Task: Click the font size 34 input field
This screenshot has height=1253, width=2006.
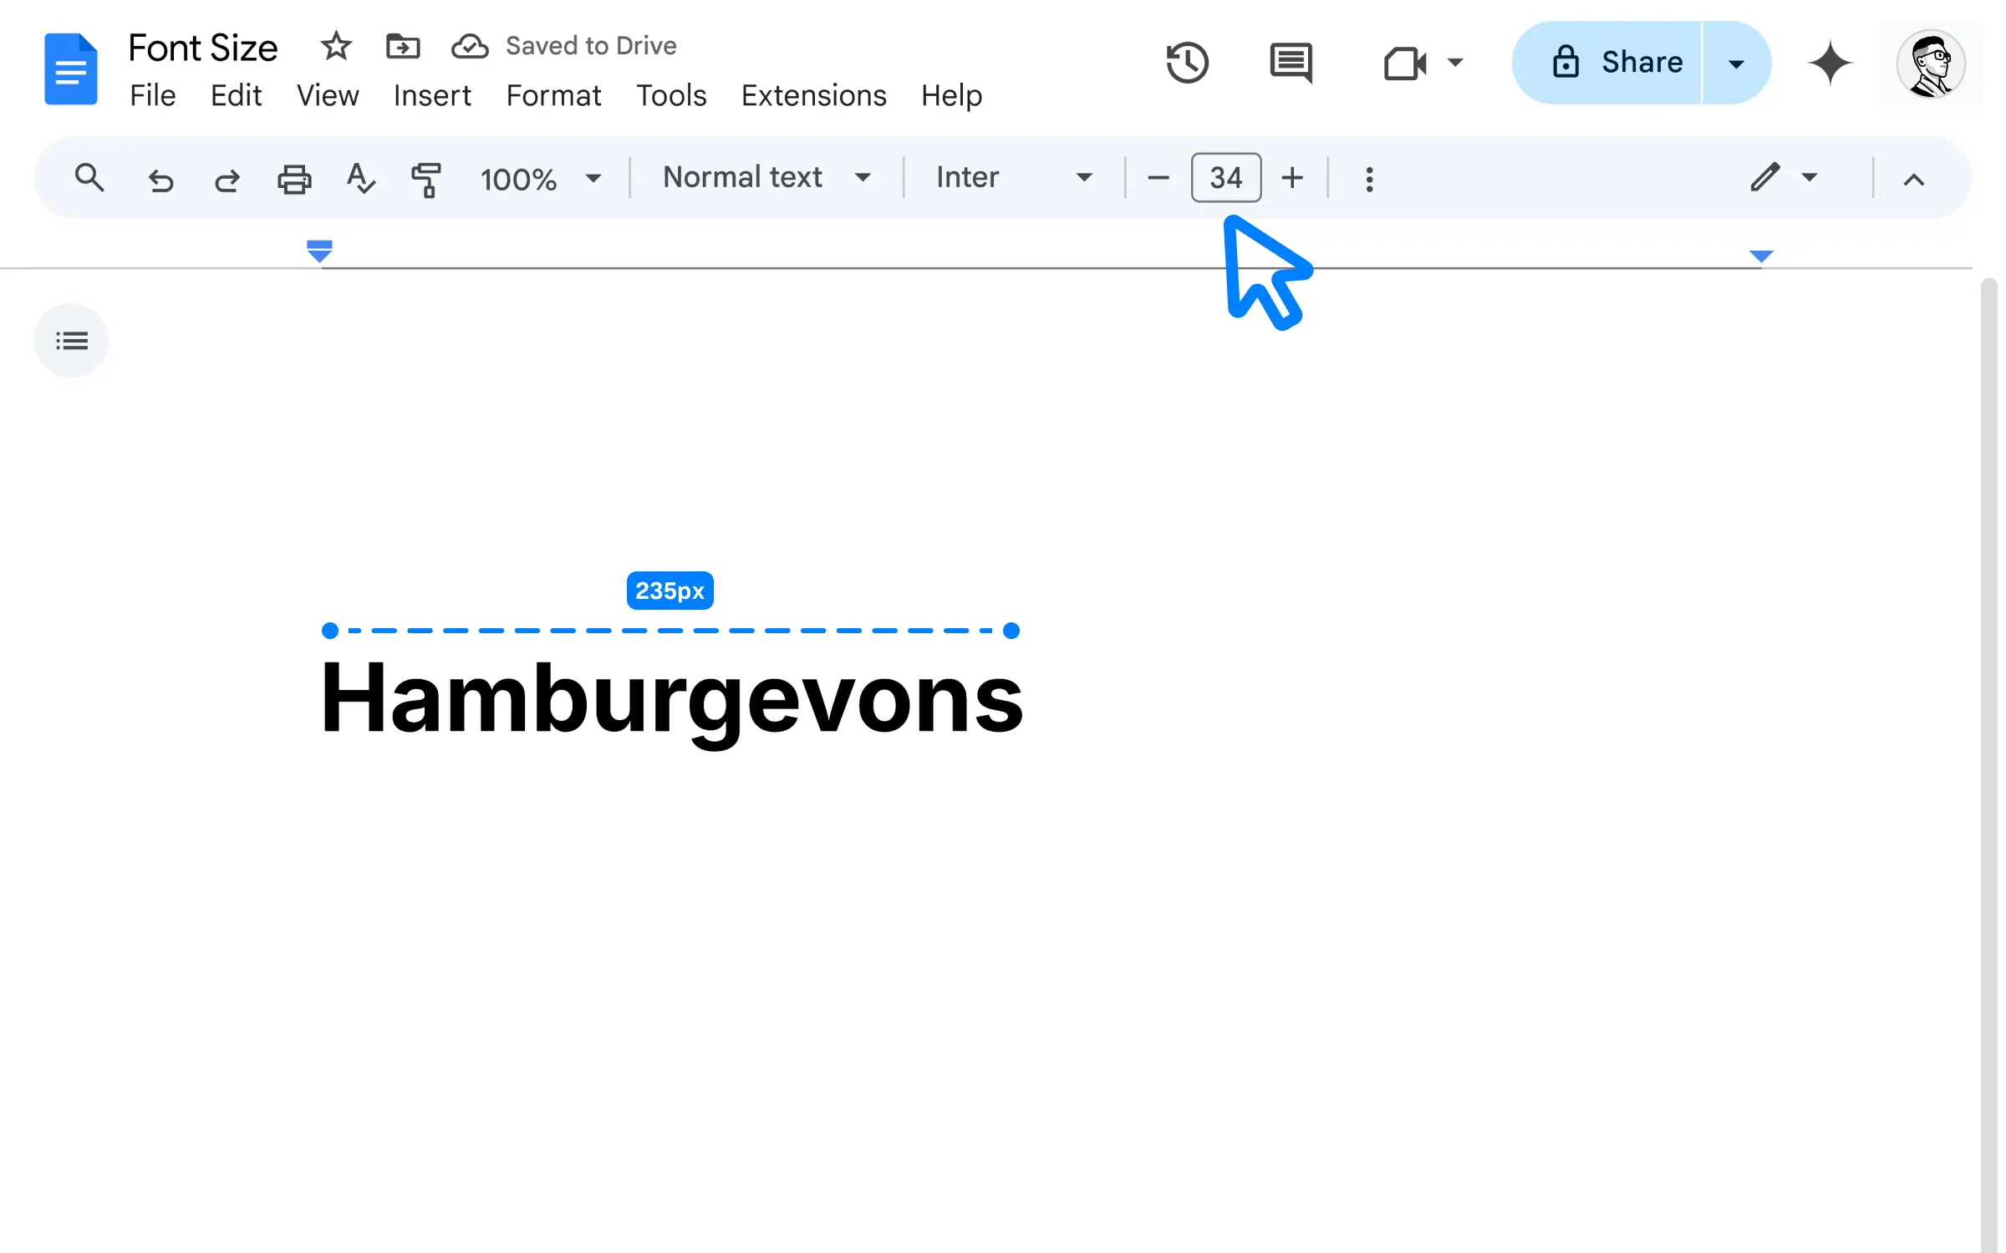Action: pos(1224,176)
